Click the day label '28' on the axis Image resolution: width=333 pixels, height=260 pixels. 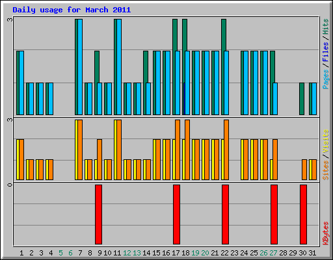coord(283,253)
